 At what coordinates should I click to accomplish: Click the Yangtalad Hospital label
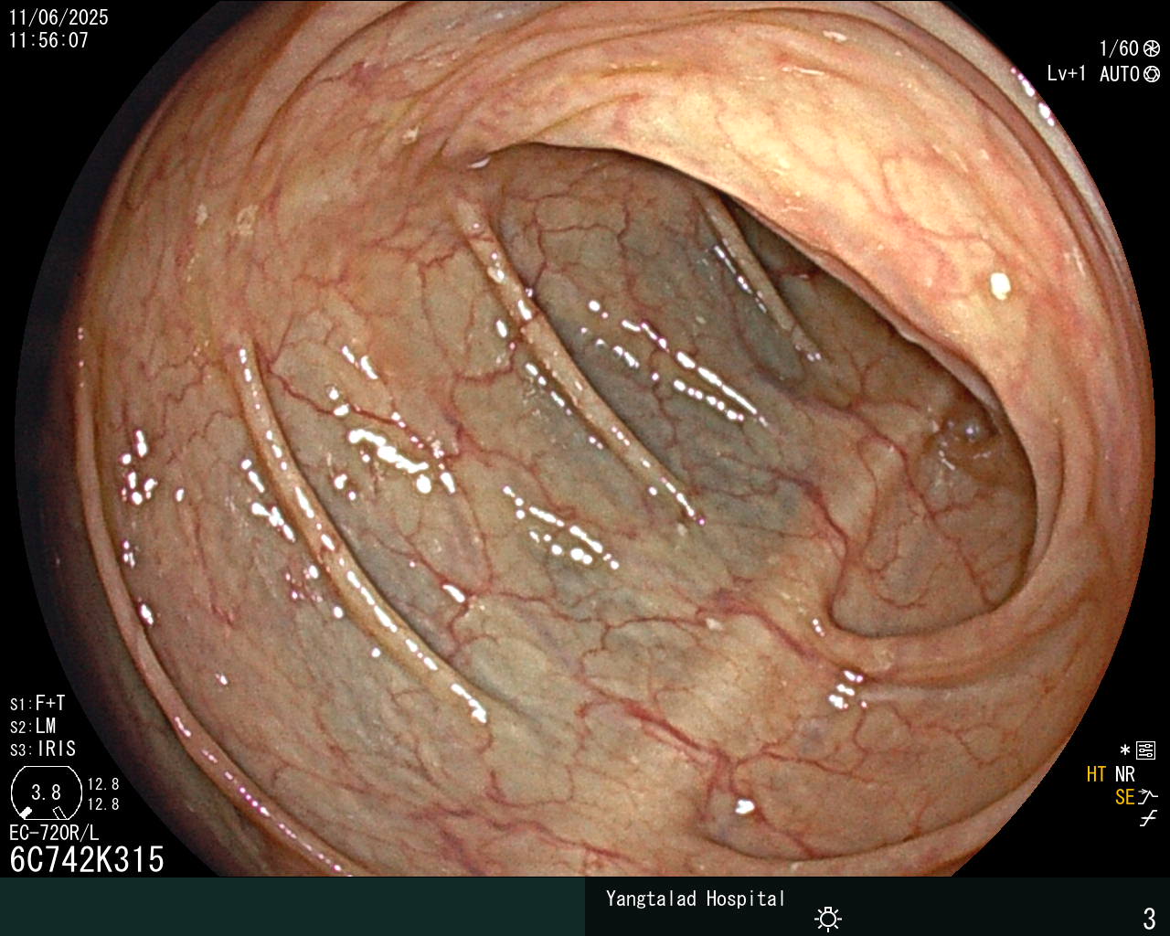click(x=696, y=899)
